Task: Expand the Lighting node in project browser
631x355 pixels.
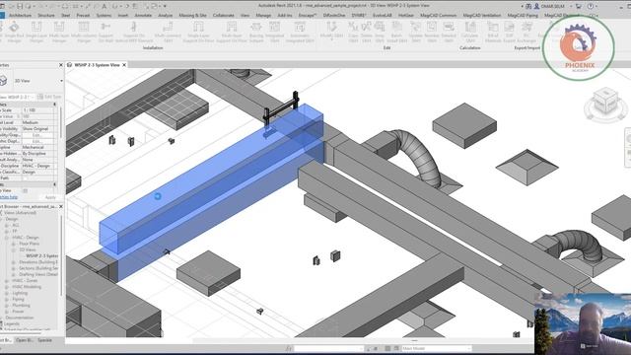Action: point(7,293)
